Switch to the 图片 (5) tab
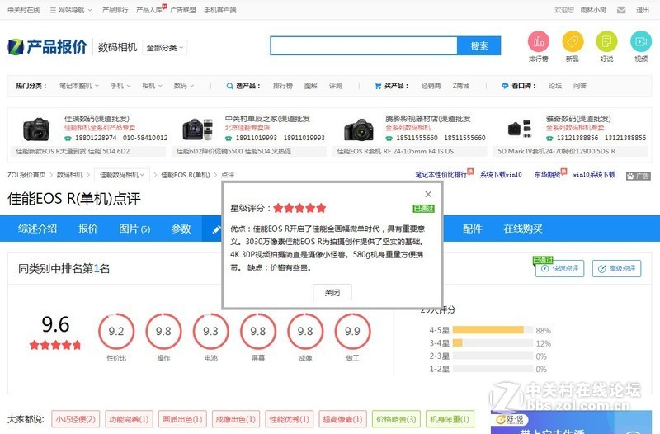 point(134,229)
